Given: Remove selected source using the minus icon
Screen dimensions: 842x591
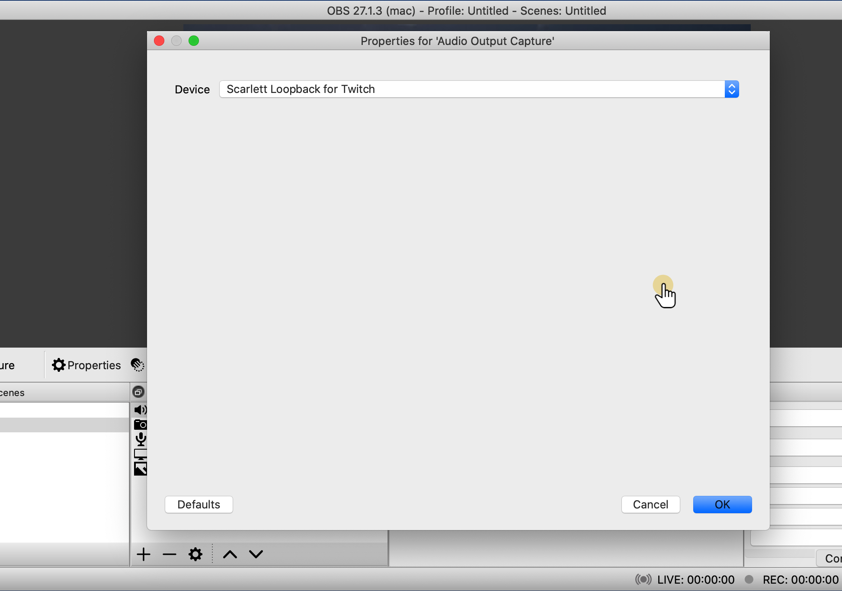Looking at the screenshot, I should pos(169,554).
